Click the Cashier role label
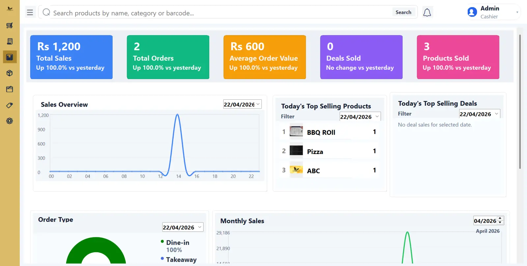 489,16
